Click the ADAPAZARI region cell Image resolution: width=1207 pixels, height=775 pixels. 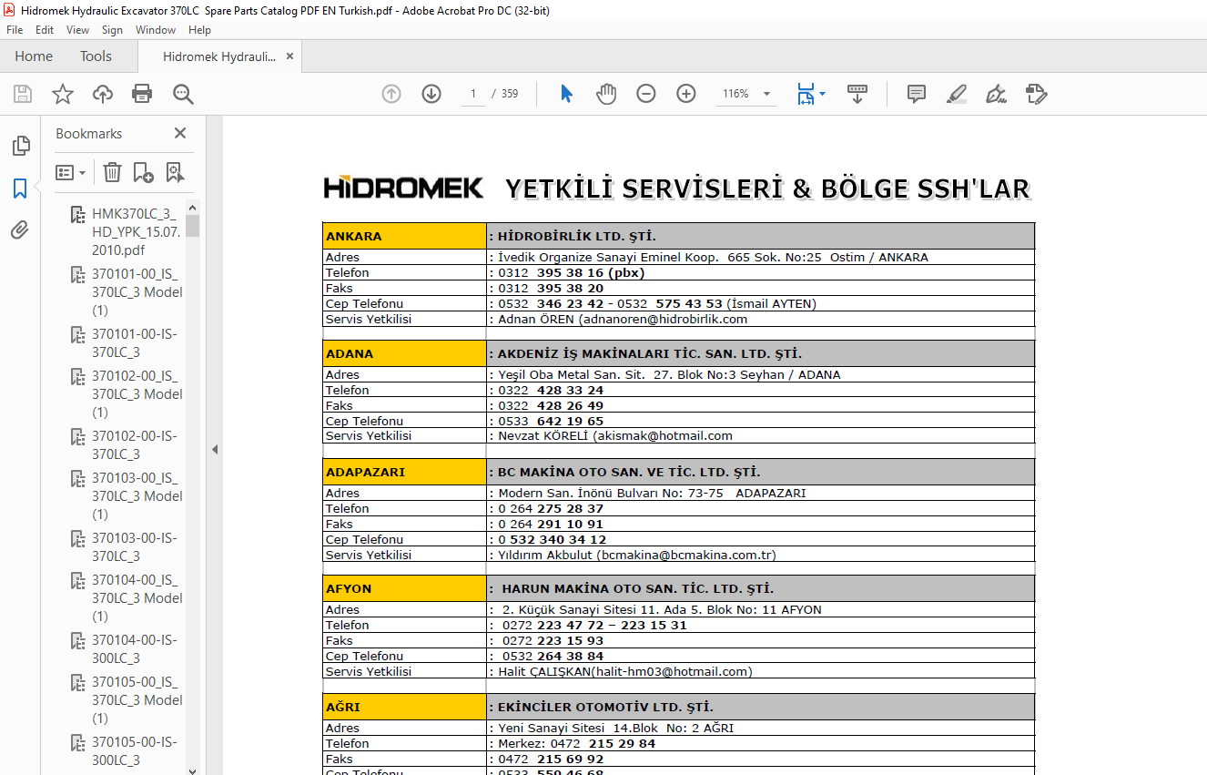[405, 472]
